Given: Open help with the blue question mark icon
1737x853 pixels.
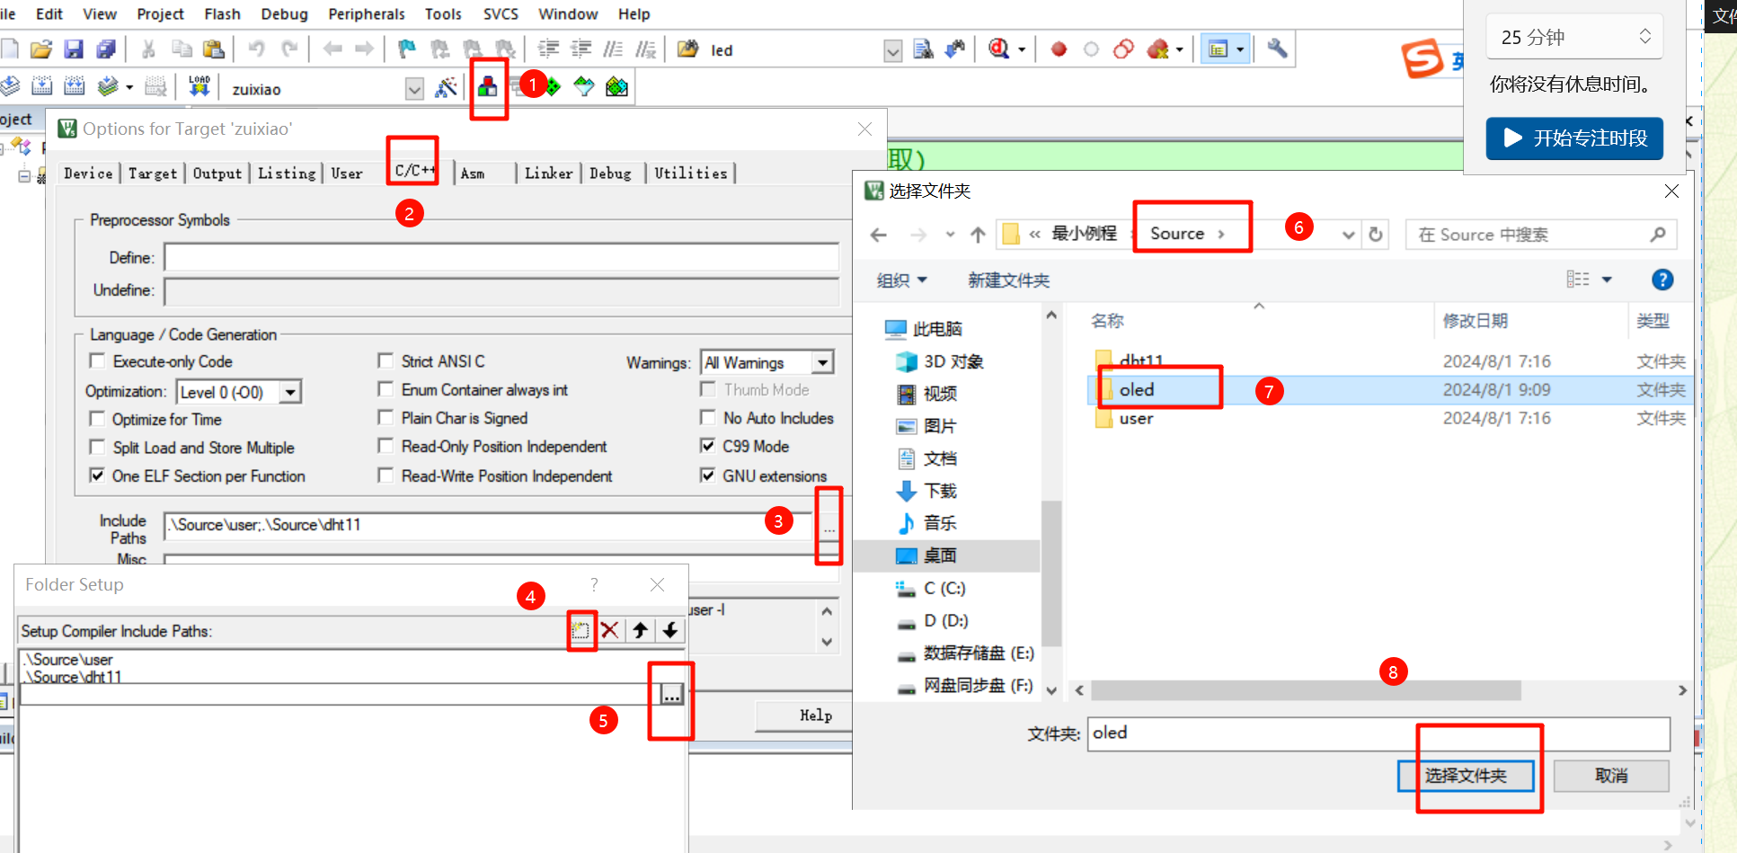Looking at the screenshot, I should click(x=1662, y=280).
